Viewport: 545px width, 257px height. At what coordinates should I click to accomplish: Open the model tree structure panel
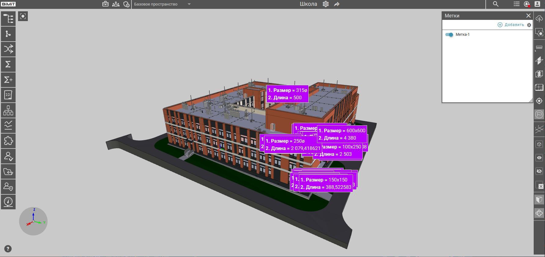pos(8,19)
